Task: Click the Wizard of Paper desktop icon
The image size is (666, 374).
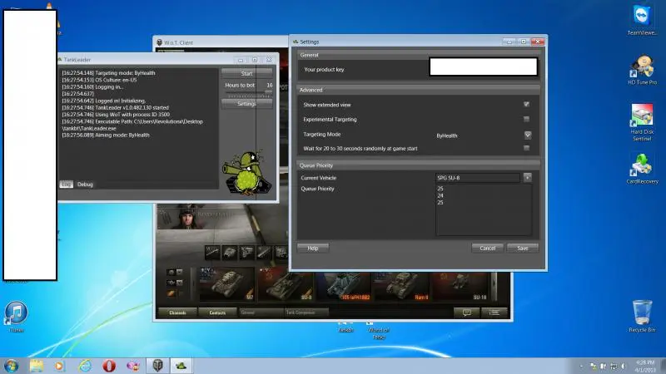Action: [378, 331]
